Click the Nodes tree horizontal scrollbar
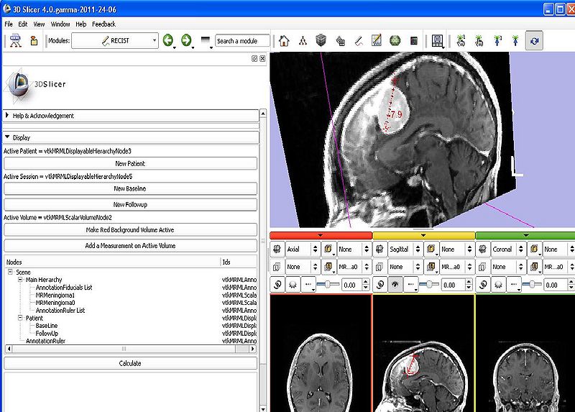575x412 pixels. pyautogui.click(x=130, y=349)
